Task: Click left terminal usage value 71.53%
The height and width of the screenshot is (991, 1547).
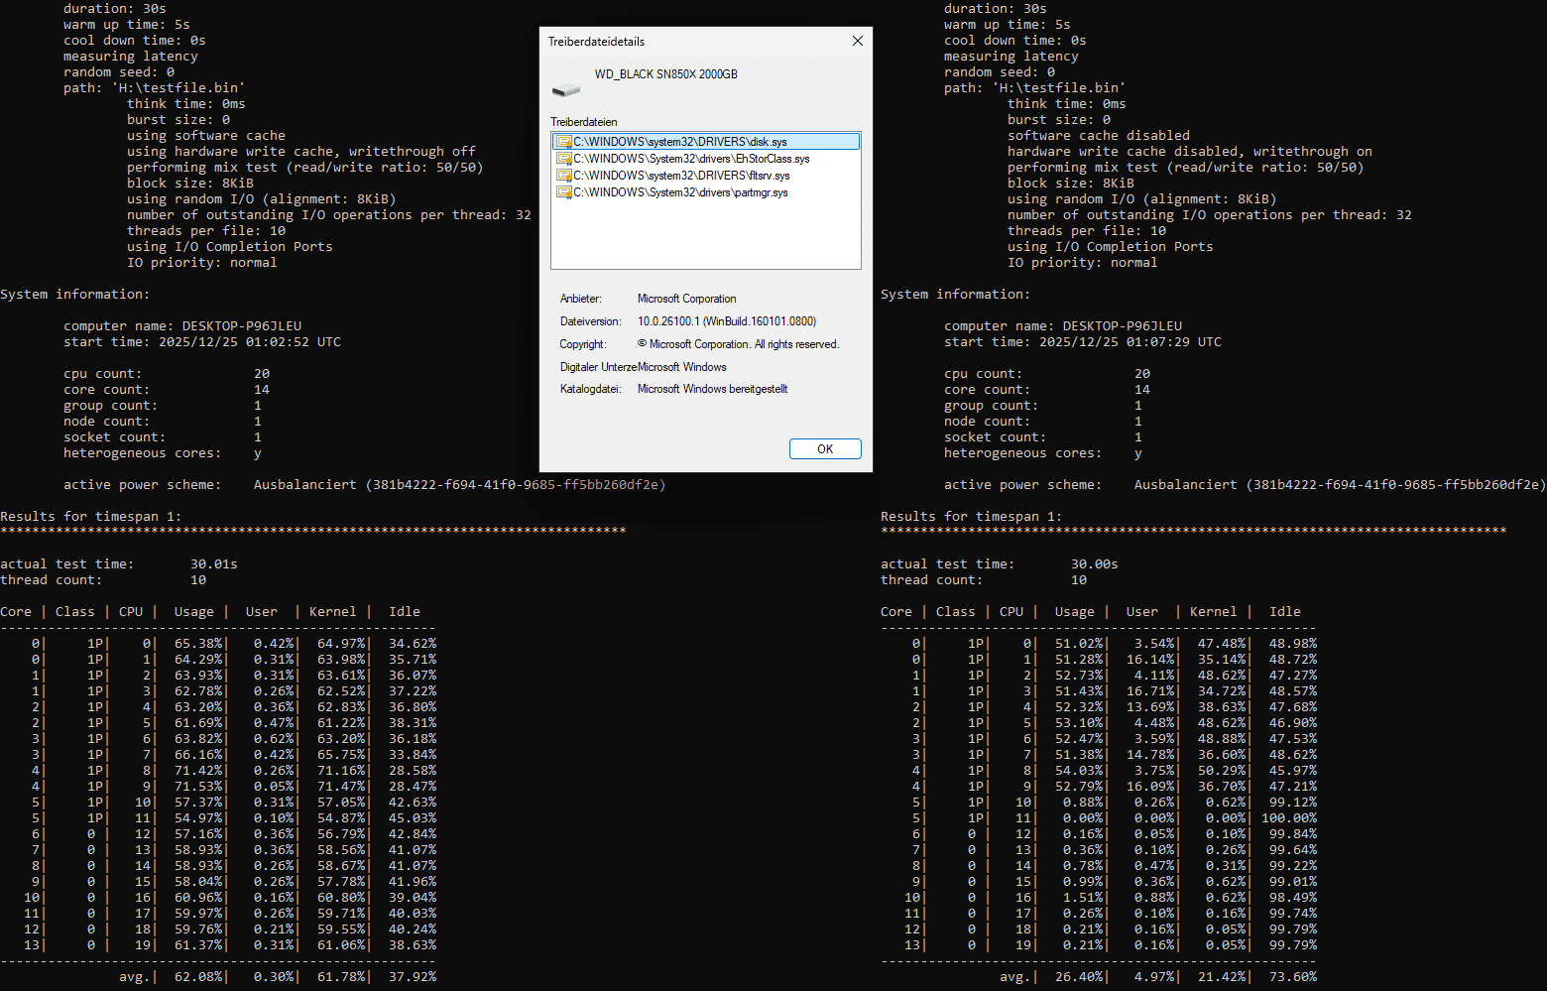Action: [198, 787]
